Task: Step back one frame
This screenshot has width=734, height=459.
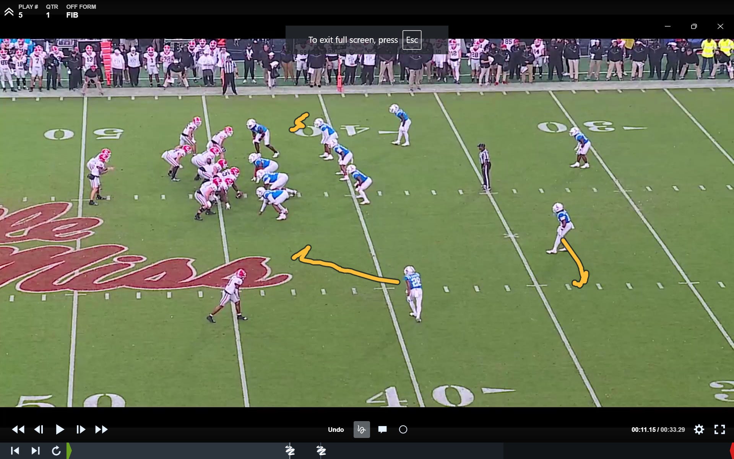Action: click(x=39, y=430)
